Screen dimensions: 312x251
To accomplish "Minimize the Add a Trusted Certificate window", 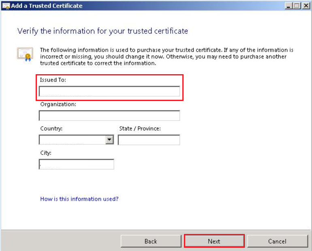I will [288, 6].
